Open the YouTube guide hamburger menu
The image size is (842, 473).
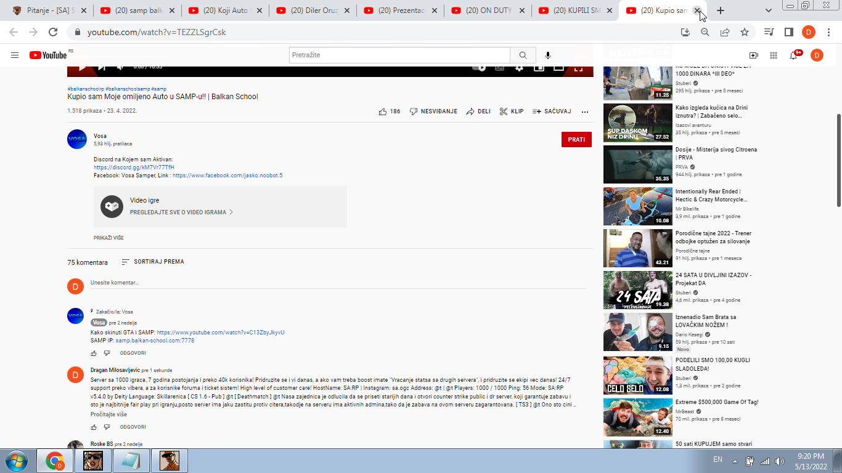click(15, 55)
